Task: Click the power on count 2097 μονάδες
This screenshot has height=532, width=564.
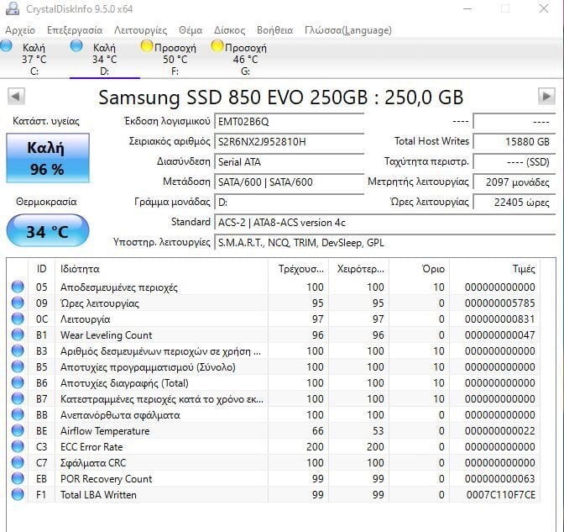Action: click(514, 182)
